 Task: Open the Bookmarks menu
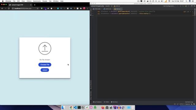pos(37,1)
